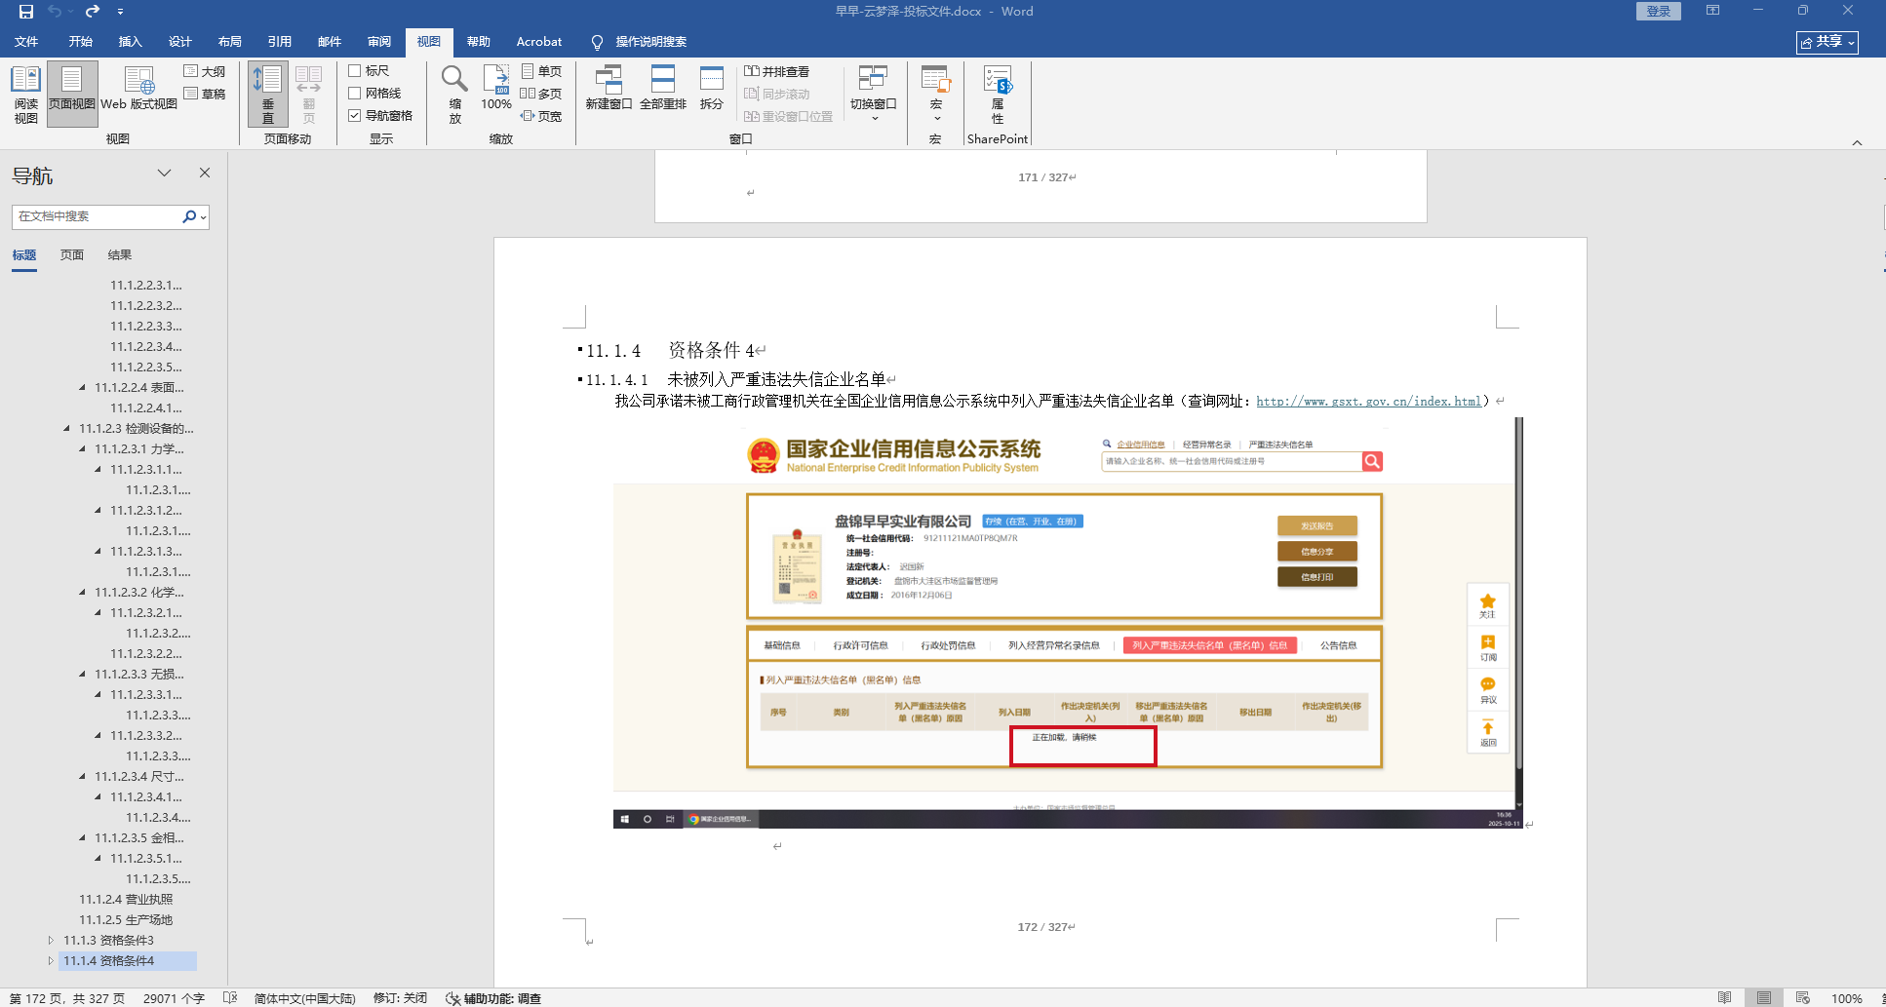
Task: Open the Accessibility checker (辅助功能: 调查)
Action: point(493,998)
